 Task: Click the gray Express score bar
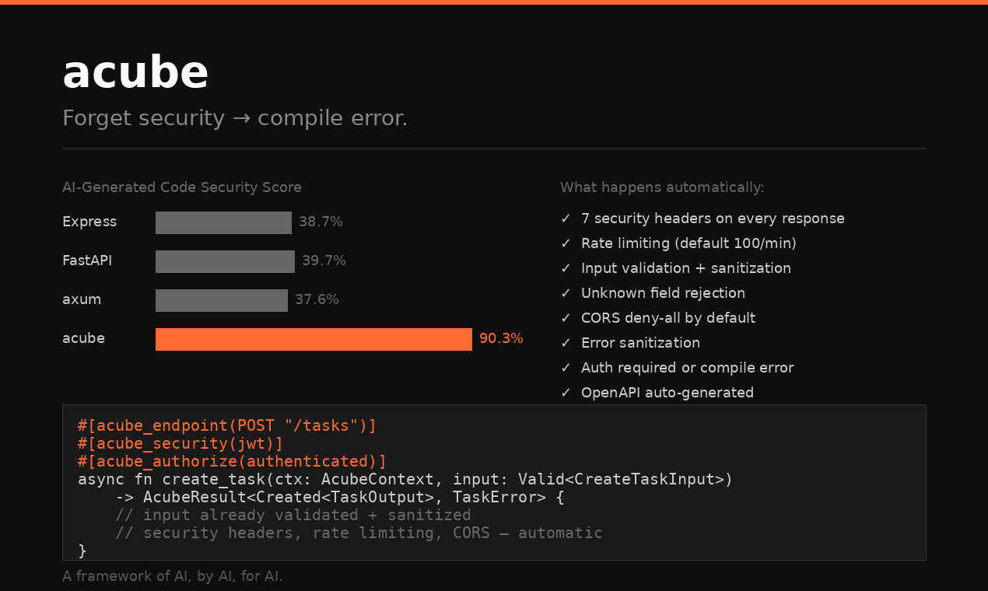223,222
